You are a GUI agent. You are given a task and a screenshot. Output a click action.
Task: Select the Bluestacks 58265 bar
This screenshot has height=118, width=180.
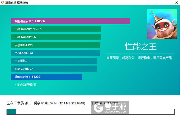click(x=46, y=77)
